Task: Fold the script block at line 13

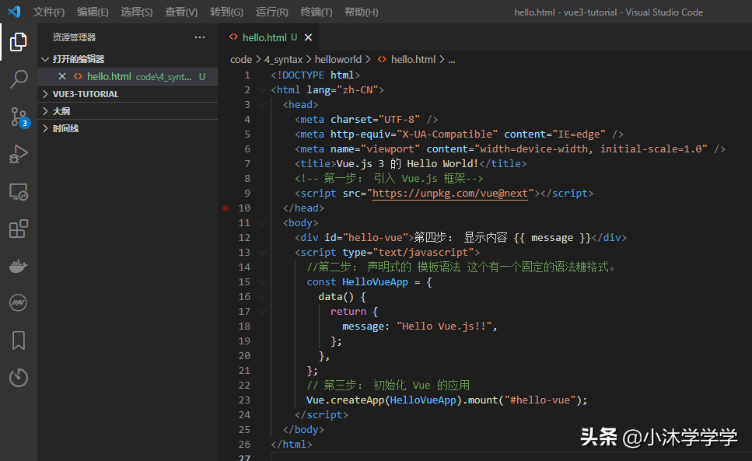Action: [262, 253]
